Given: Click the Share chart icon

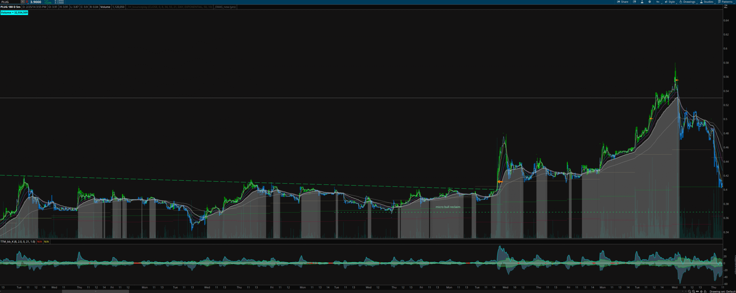Looking at the screenshot, I should pos(622,2).
